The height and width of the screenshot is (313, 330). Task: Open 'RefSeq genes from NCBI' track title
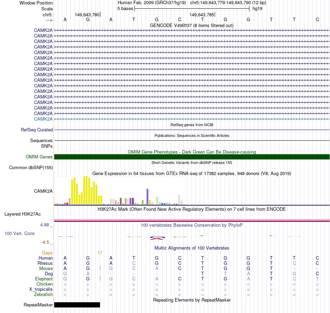[x=192, y=125]
